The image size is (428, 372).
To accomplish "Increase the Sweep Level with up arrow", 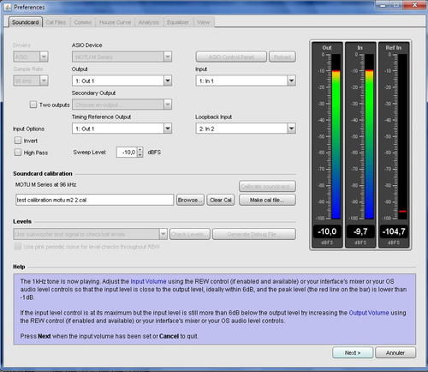I will pos(140,150).
